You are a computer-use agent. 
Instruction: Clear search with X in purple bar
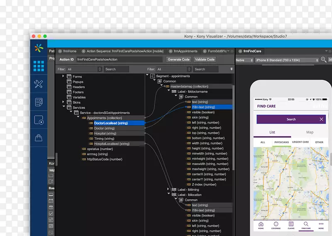pyautogui.click(x=321, y=119)
